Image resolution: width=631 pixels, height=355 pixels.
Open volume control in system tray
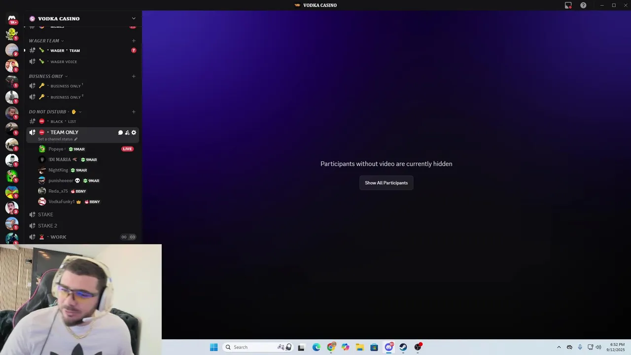pyautogui.click(x=598, y=347)
